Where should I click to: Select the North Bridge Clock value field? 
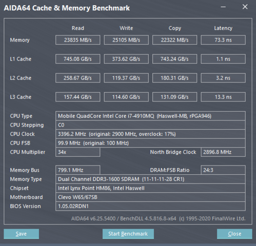(223, 152)
